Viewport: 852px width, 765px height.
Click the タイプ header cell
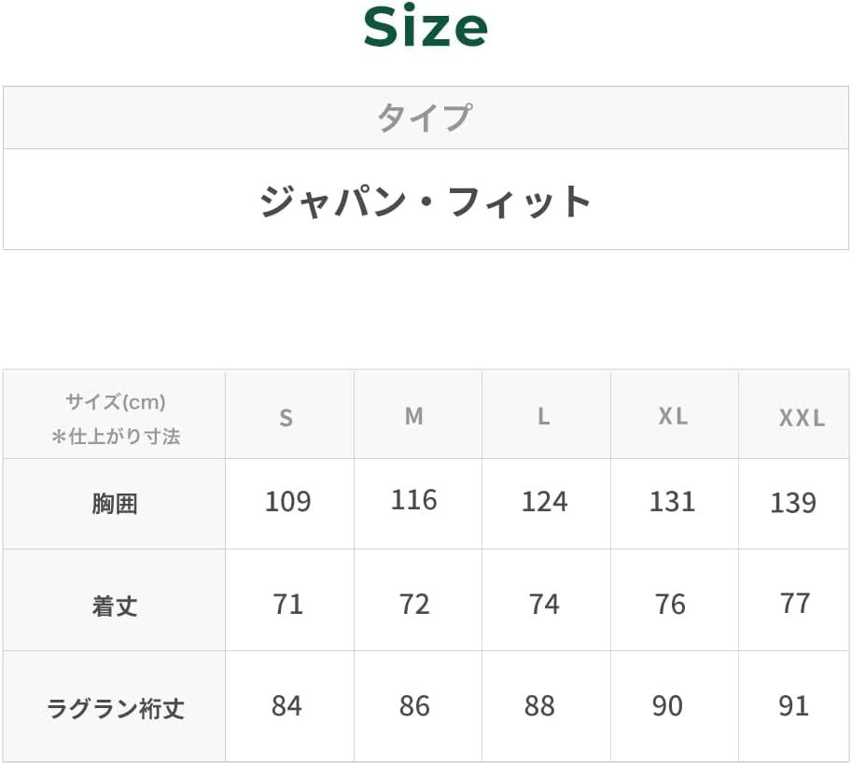tap(425, 118)
